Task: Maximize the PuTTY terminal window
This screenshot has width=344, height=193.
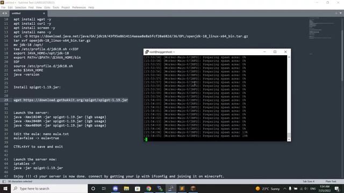Action: (275, 52)
